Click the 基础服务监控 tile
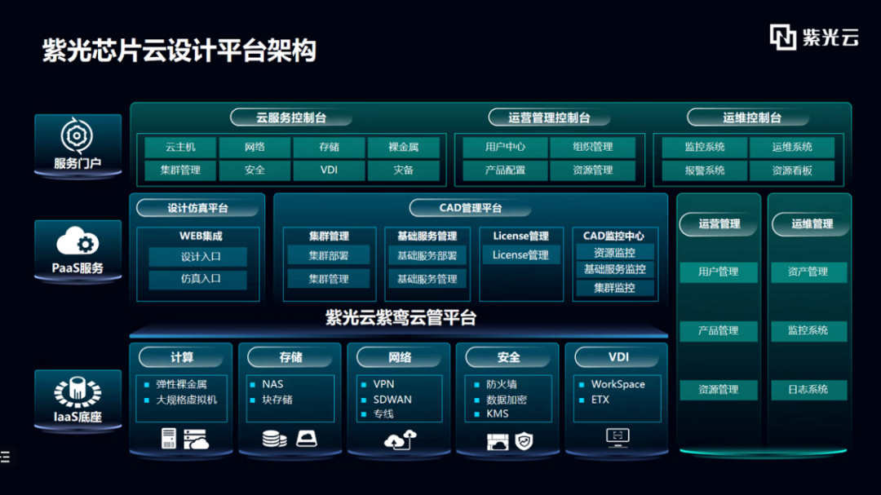The width and height of the screenshot is (881, 495). (614, 270)
